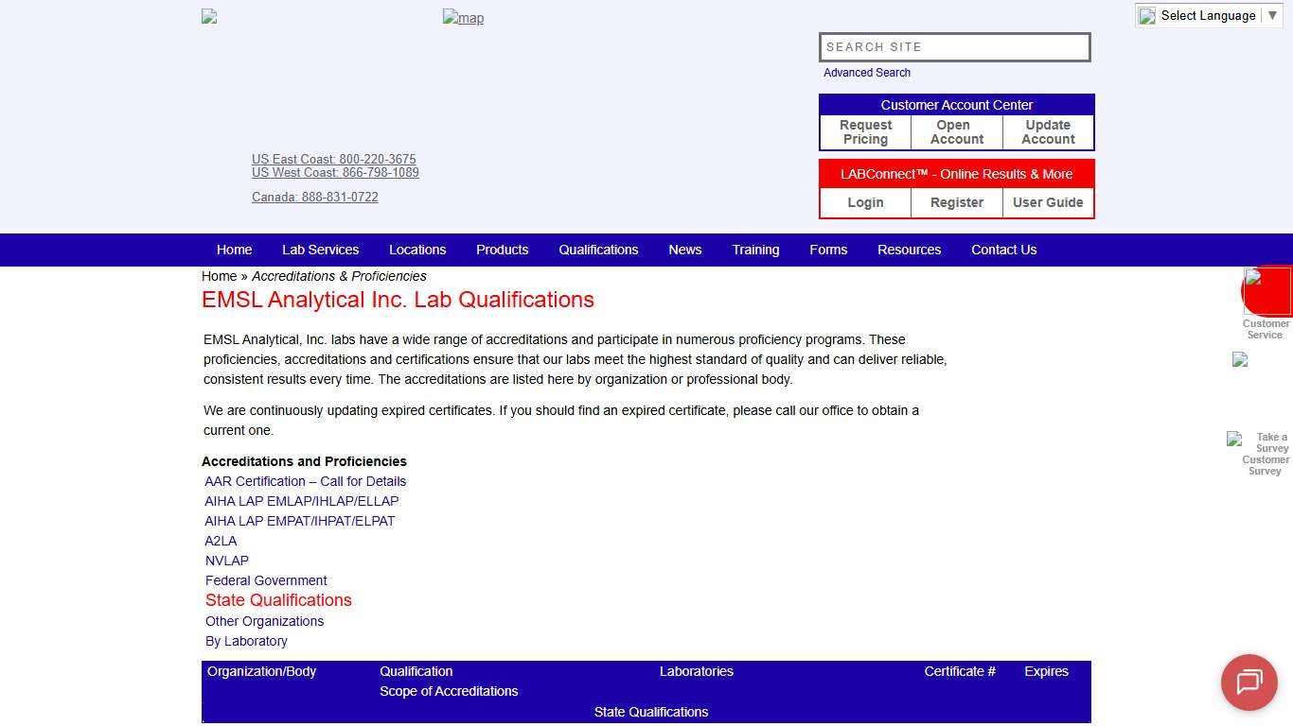Open the Lab Services navigation menu
Viewport: 1293px width, 726px height.
click(x=320, y=250)
